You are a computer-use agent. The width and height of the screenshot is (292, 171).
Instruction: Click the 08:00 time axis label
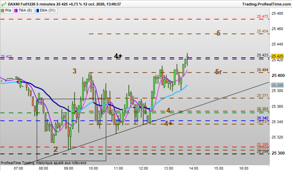point(43,168)
